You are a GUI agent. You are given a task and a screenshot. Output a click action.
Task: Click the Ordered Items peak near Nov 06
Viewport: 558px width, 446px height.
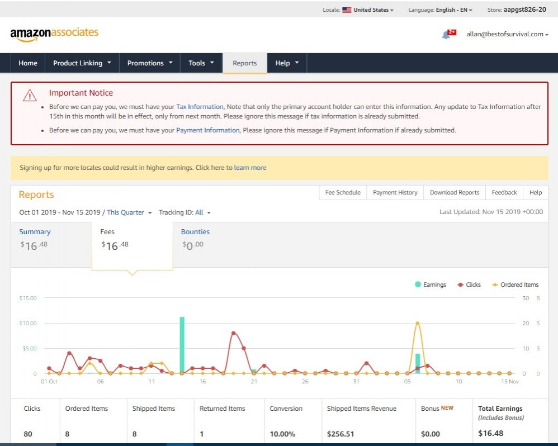[418, 323]
